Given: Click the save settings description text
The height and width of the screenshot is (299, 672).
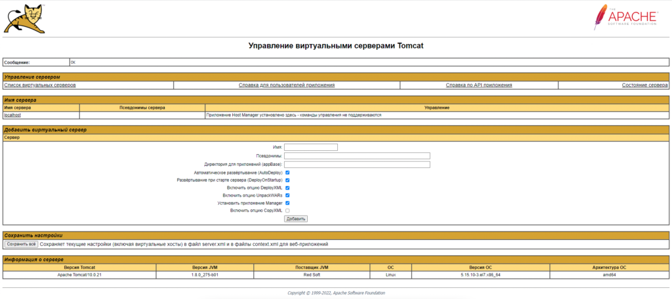Looking at the screenshot, I should click(184, 244).
